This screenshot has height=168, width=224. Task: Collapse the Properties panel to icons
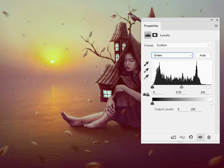pyautogui.click(x=212, y=20)
